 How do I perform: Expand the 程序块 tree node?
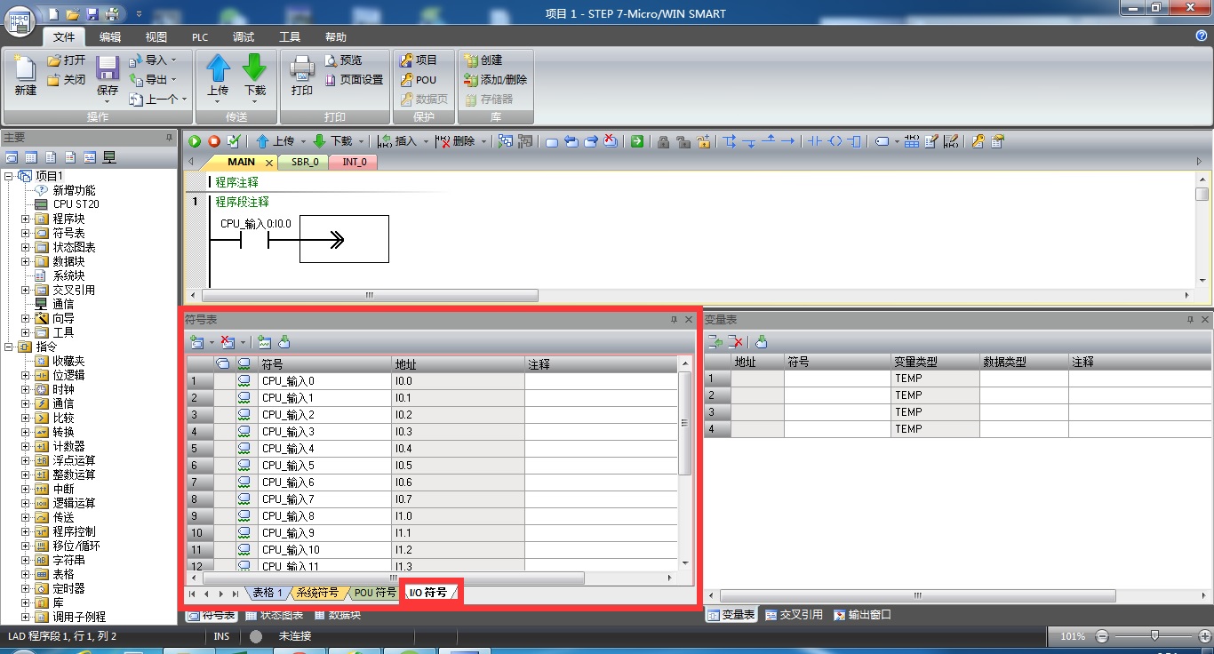point(26,219)
